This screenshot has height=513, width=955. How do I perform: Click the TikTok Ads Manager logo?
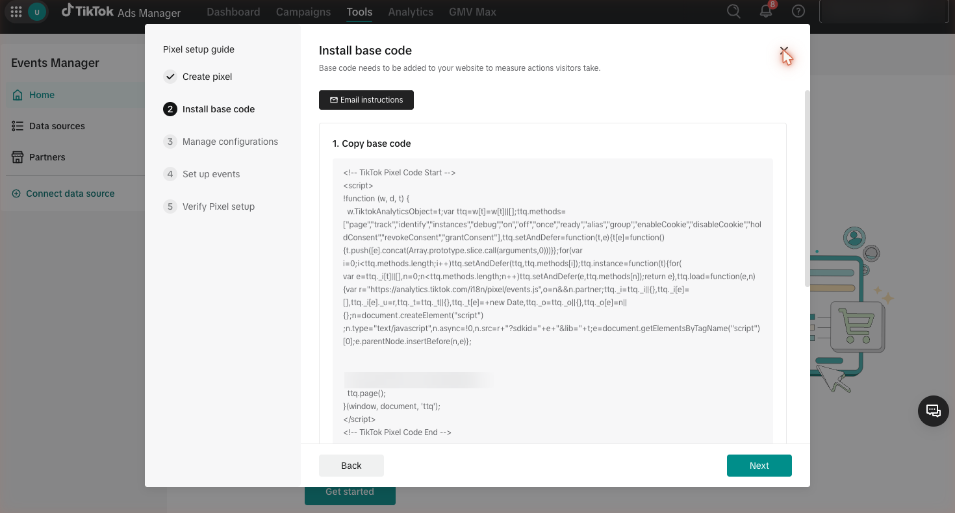tap(121, 12)
